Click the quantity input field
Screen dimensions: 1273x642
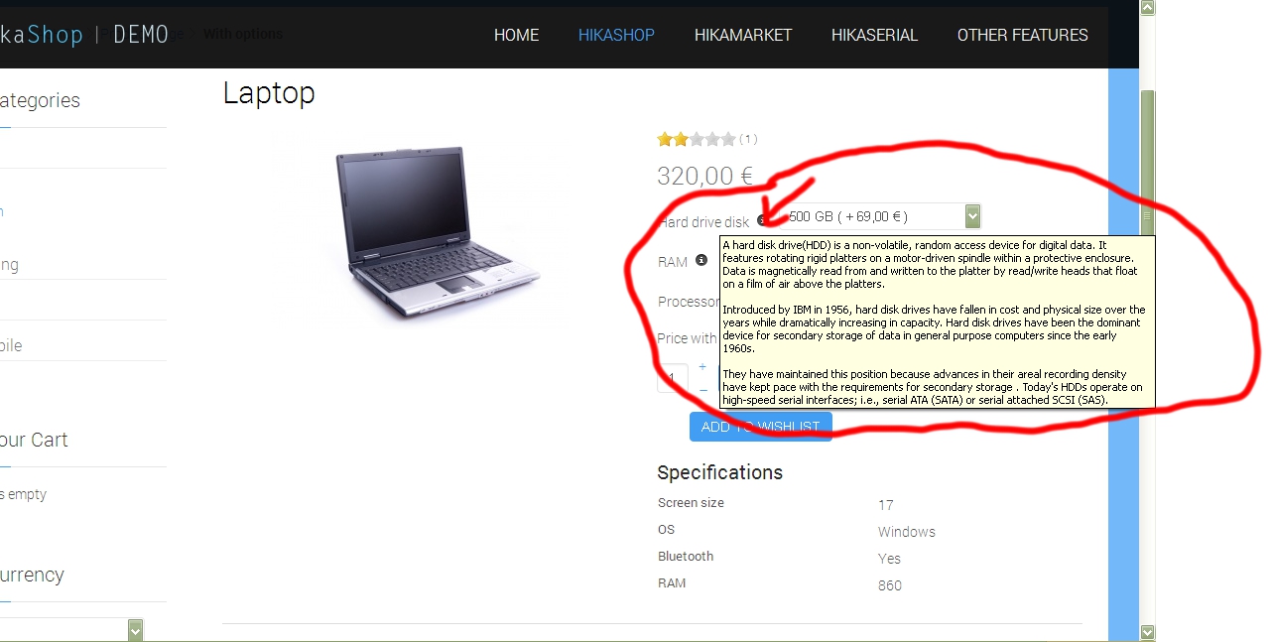click(x=673, y=378)
